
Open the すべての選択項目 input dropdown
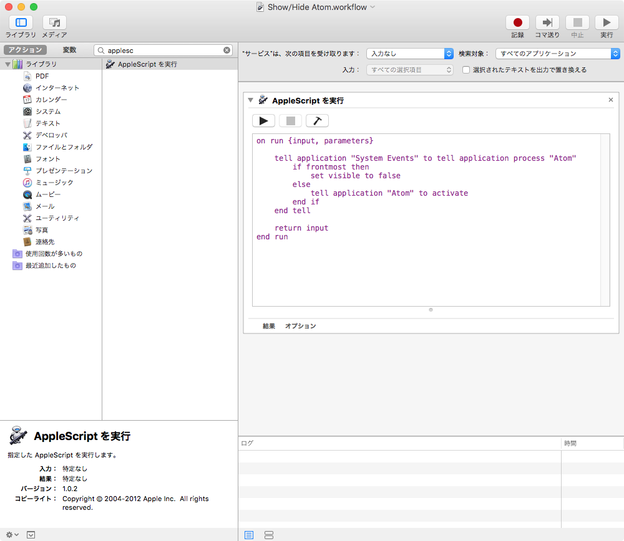pyautogui.click(x=410, y=70)
